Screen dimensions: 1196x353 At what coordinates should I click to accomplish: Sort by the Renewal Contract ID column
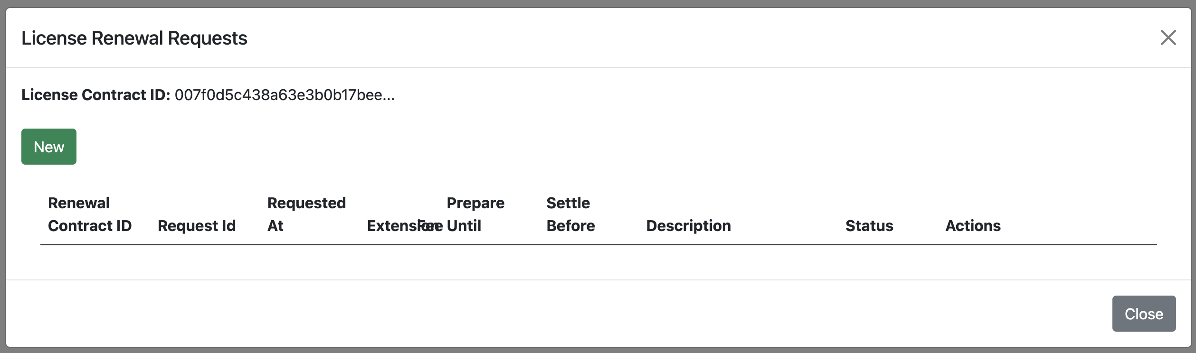(90, 214)
